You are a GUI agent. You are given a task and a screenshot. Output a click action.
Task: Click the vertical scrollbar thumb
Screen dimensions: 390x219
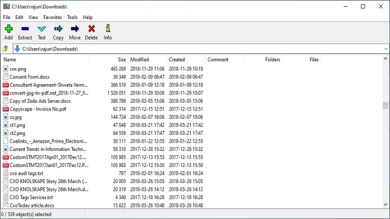(385, 105)
